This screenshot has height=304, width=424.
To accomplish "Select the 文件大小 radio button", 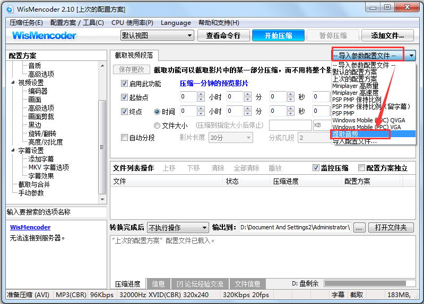I will 157,126.
